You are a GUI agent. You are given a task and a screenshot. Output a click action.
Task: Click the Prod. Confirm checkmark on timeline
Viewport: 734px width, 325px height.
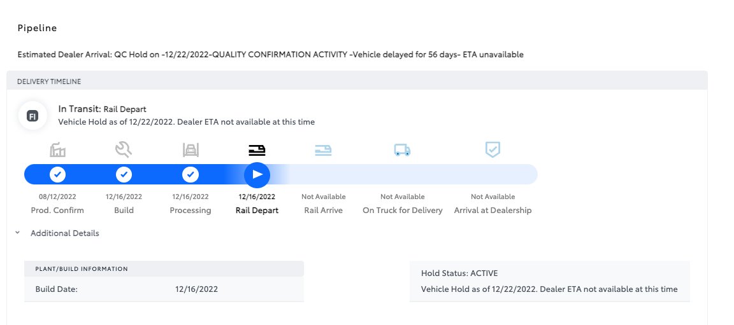pyautogui.click(x=57, y=175)
